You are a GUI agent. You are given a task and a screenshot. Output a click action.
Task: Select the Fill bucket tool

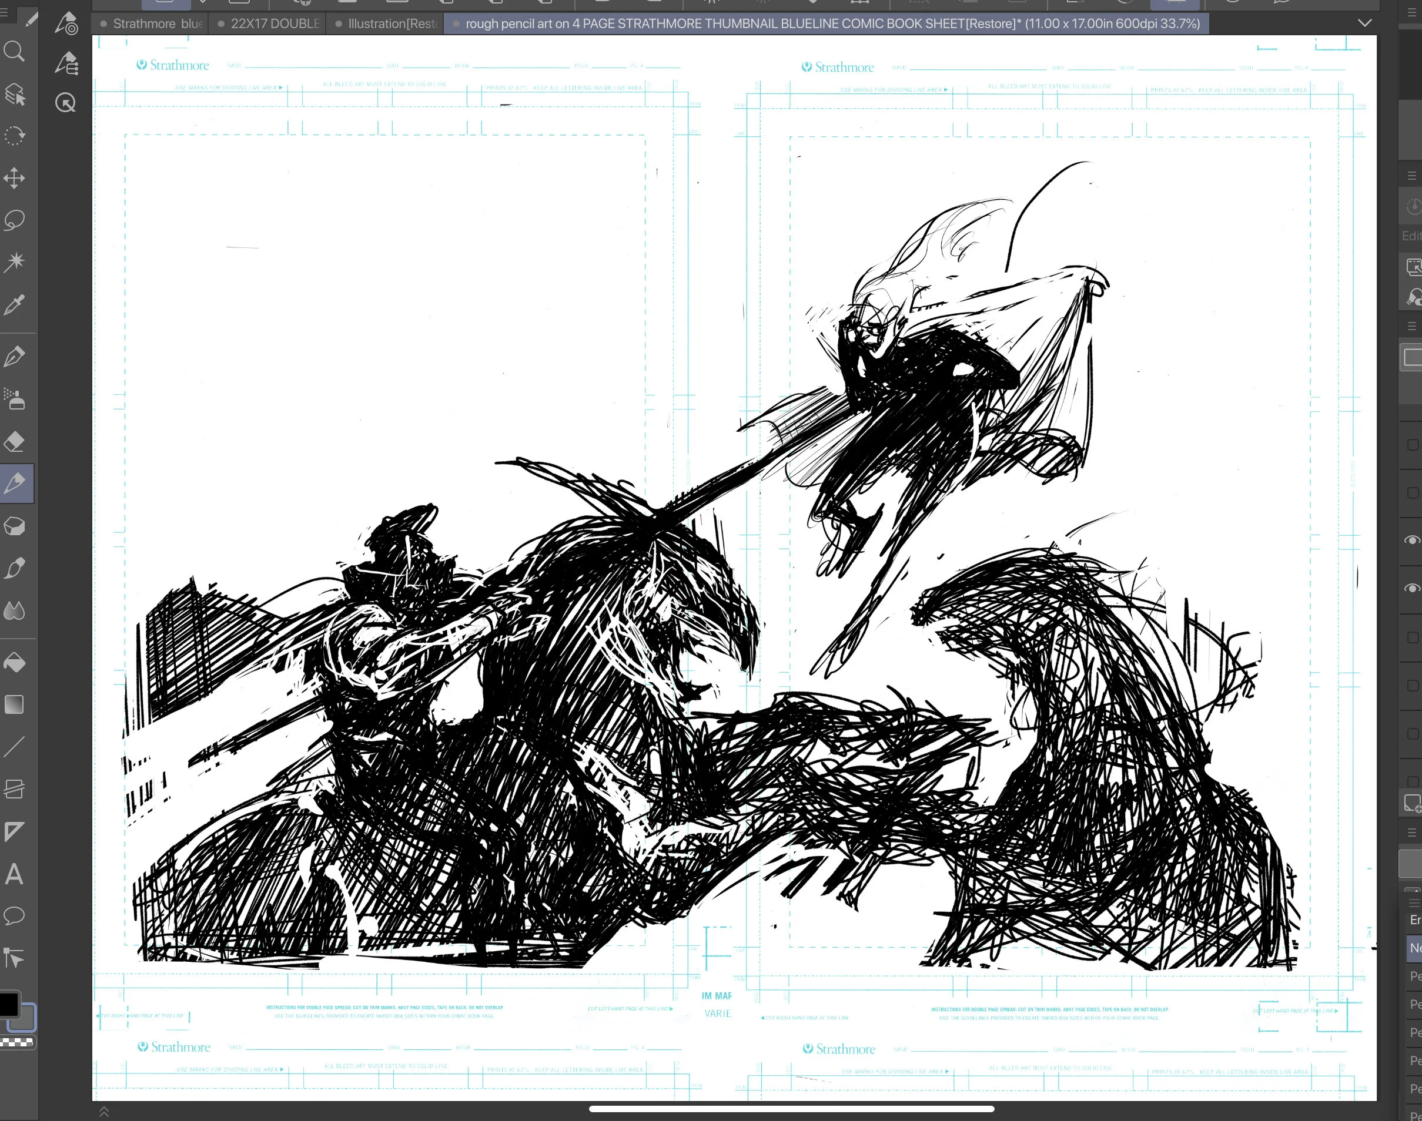point(15,662)
